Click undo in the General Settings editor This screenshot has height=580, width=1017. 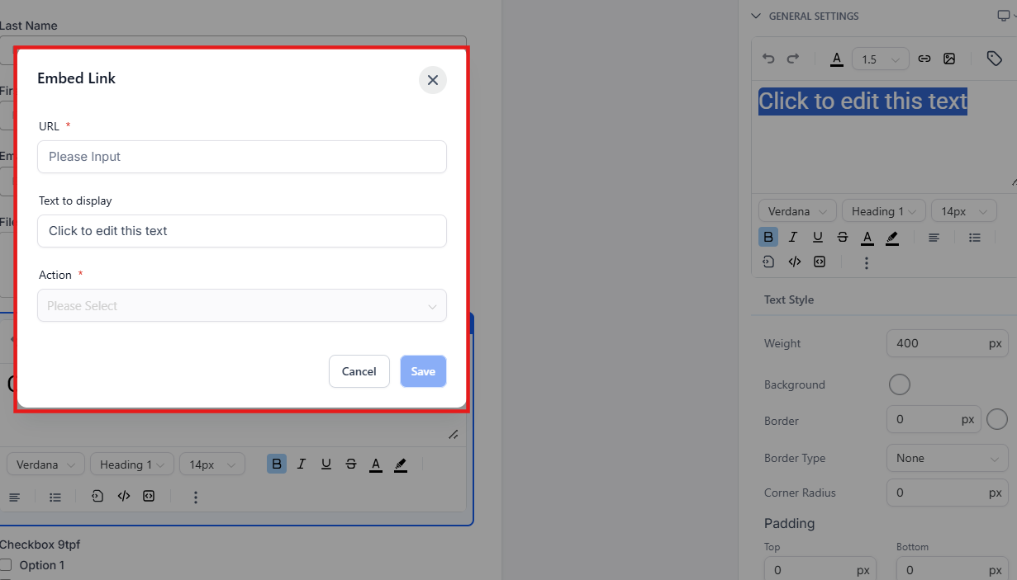pos(768,59)
